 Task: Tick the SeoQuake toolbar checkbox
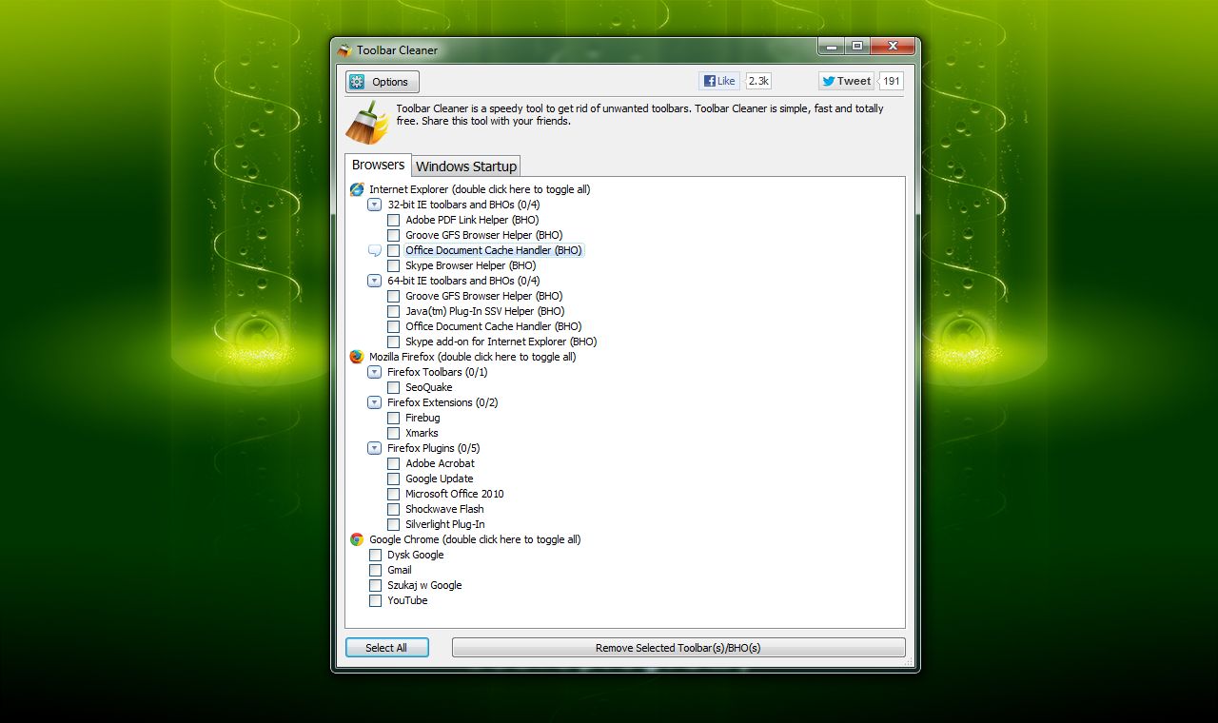coord(393,387)
